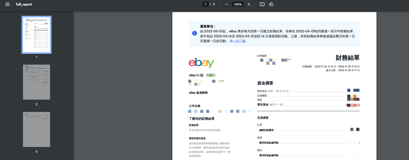Zoom out with the minus button
This screenshot has width=409, height=160.
pos(227,4)
